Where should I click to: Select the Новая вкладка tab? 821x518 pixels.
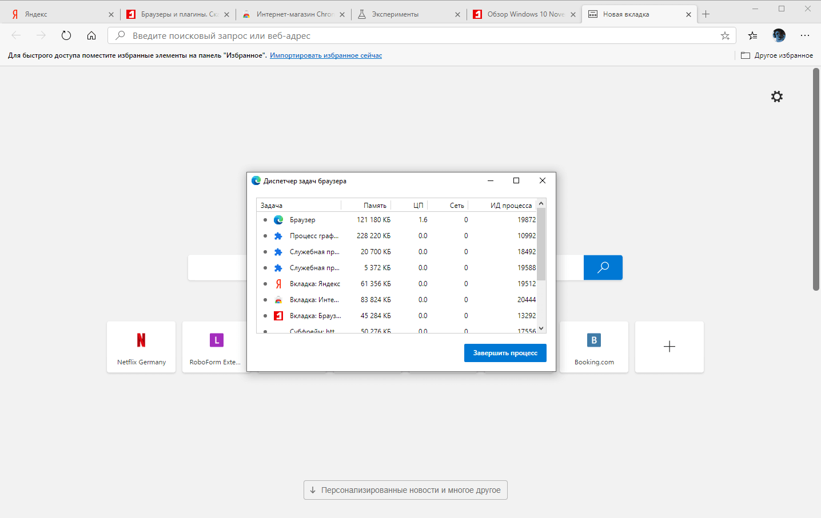[639, 14]
